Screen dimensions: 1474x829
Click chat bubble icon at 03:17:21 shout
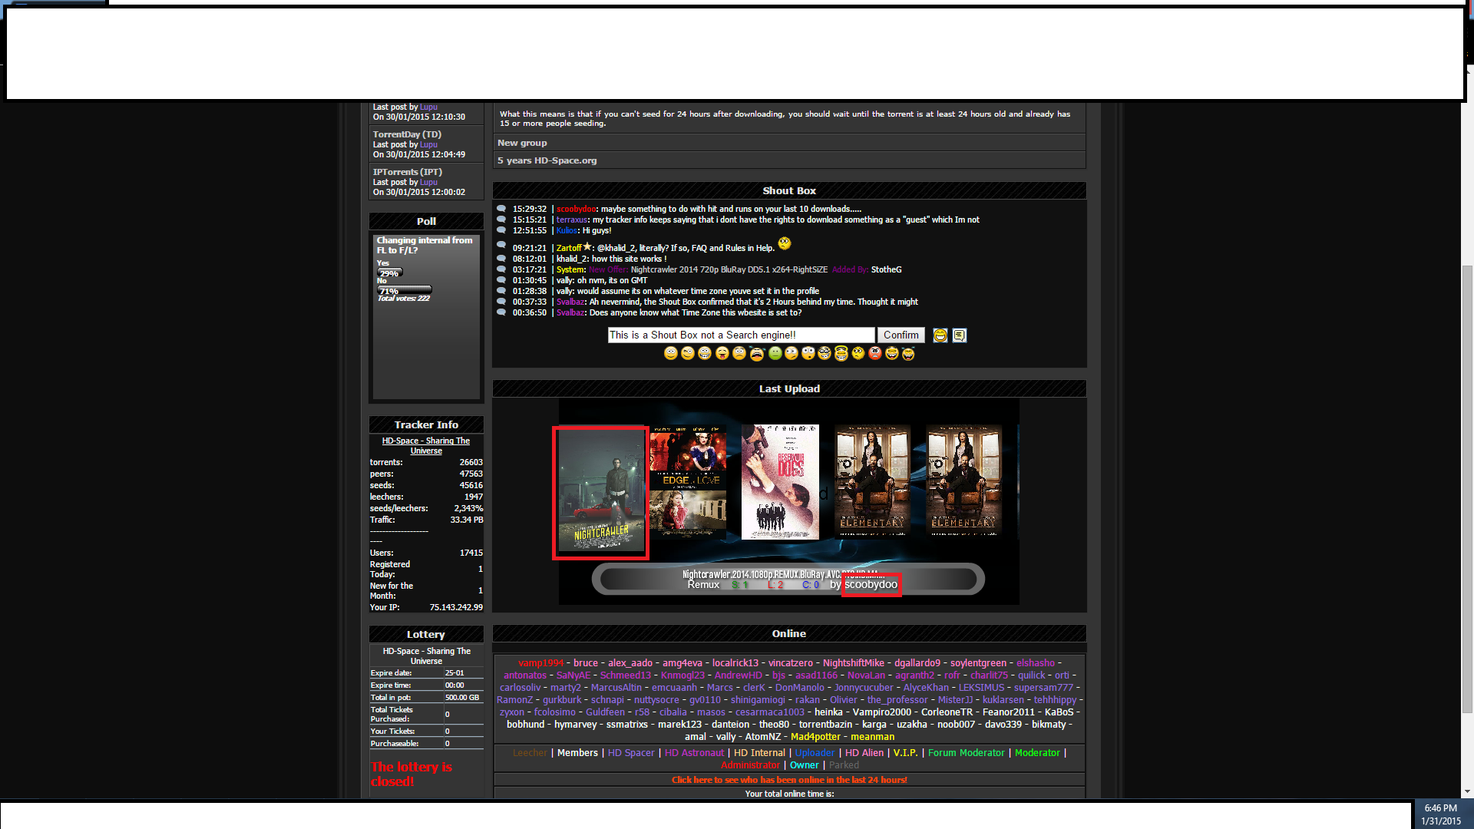501,269
